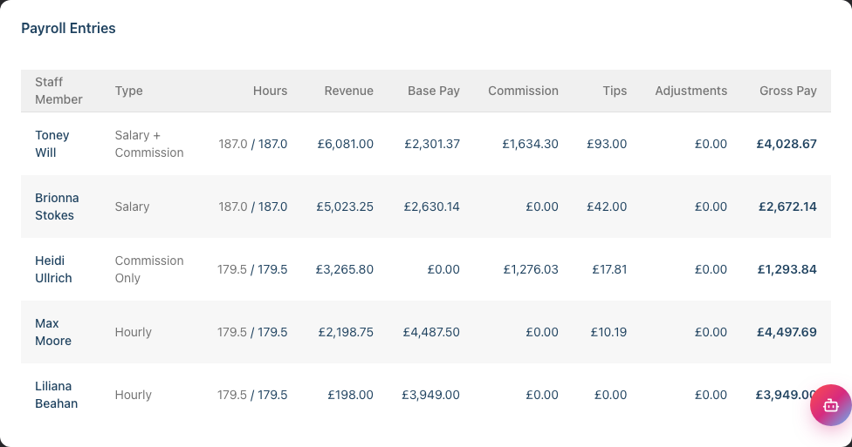
Task: Click commission value £1,276.03
Action: (531, 269)
